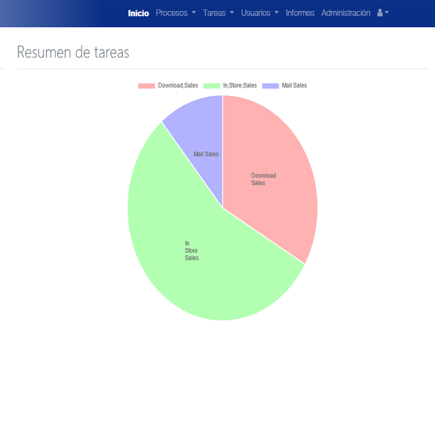
Task: Expand the Usuarios dropdown arrow
Action: 276,13
